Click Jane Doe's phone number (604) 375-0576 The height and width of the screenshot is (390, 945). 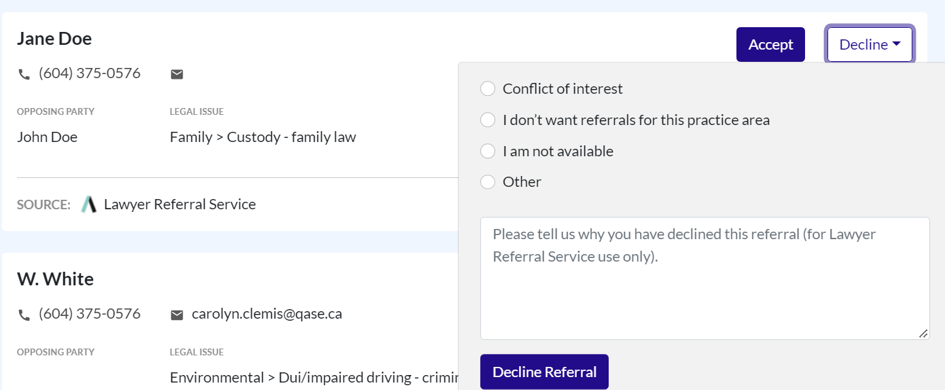[x=90, y=73]
